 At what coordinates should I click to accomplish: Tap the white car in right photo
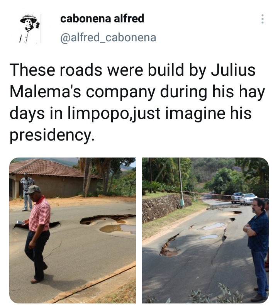247,199
